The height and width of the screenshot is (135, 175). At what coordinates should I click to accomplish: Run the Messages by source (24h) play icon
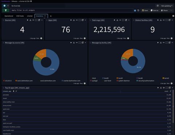(x=71, y=43)
